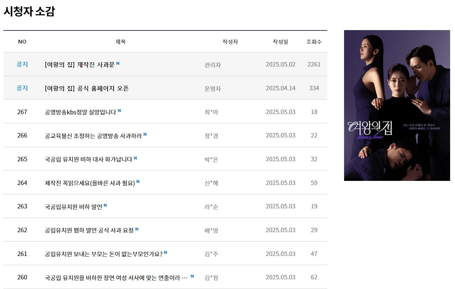Click view count 2261

click(x=314, y=65)
